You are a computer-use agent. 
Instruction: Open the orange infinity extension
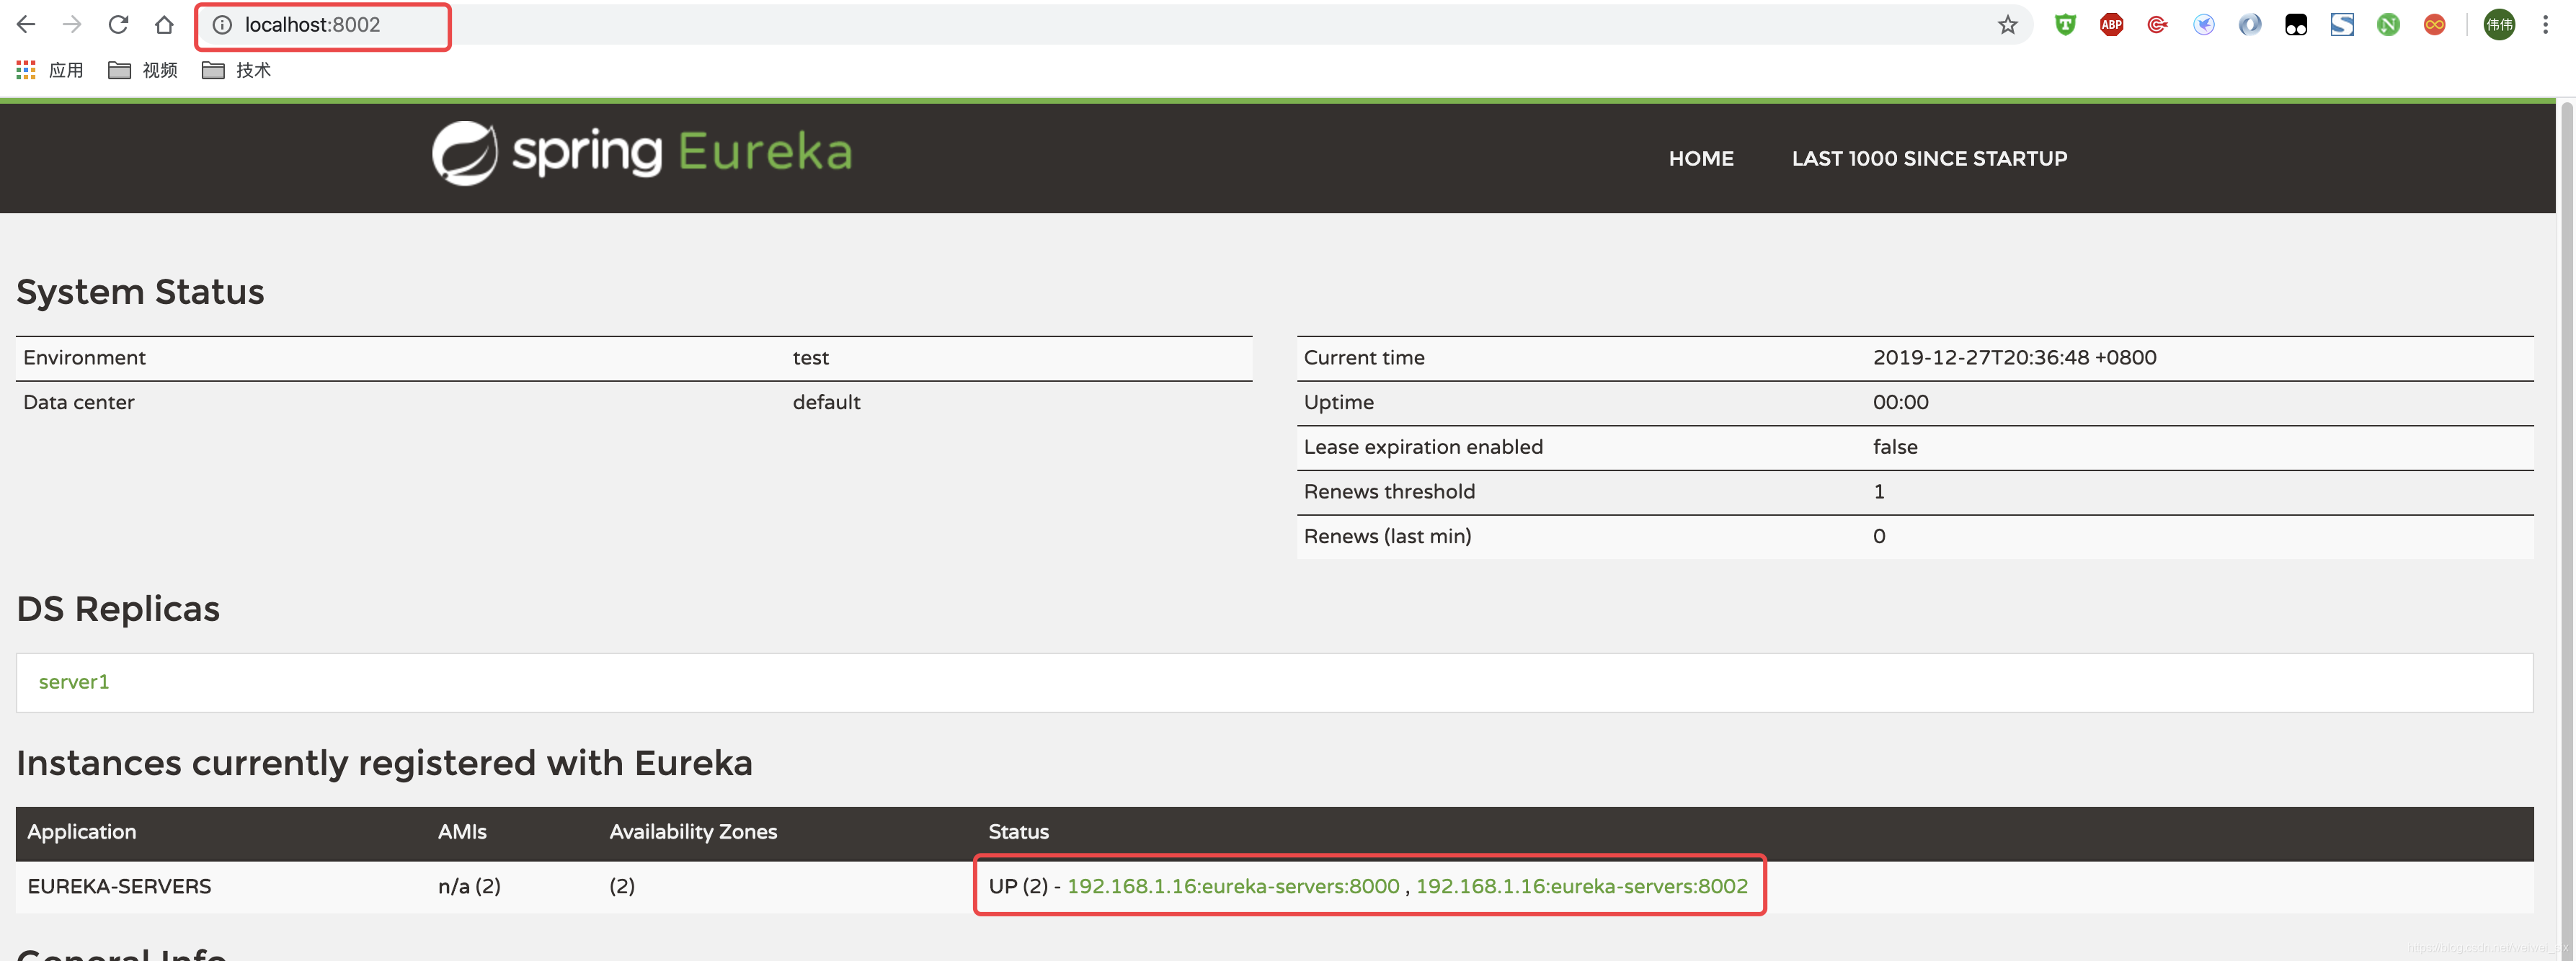[x=2434, y=25]
